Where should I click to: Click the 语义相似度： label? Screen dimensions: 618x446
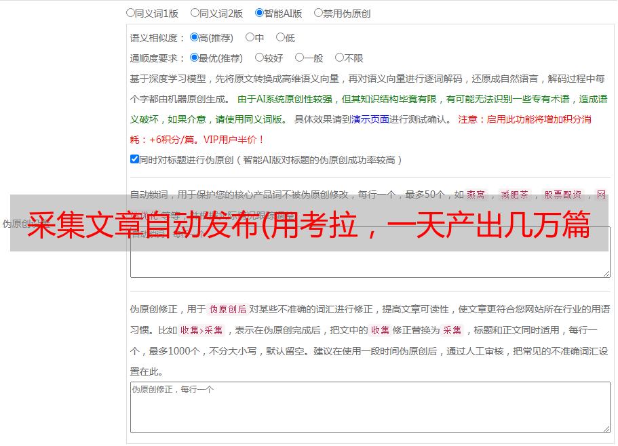click(157, 38)
